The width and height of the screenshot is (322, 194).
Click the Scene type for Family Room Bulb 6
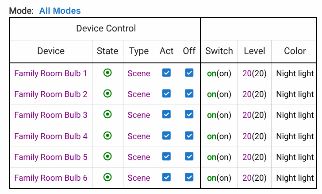[x=139, y=178]
